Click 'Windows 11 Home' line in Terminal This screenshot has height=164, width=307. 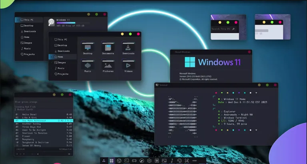coord(235,99)
